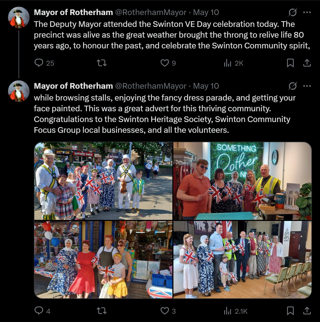This screenshot has height=322, width=320.
Task: Bookmark the second tweet
Action: coord(290,310)
